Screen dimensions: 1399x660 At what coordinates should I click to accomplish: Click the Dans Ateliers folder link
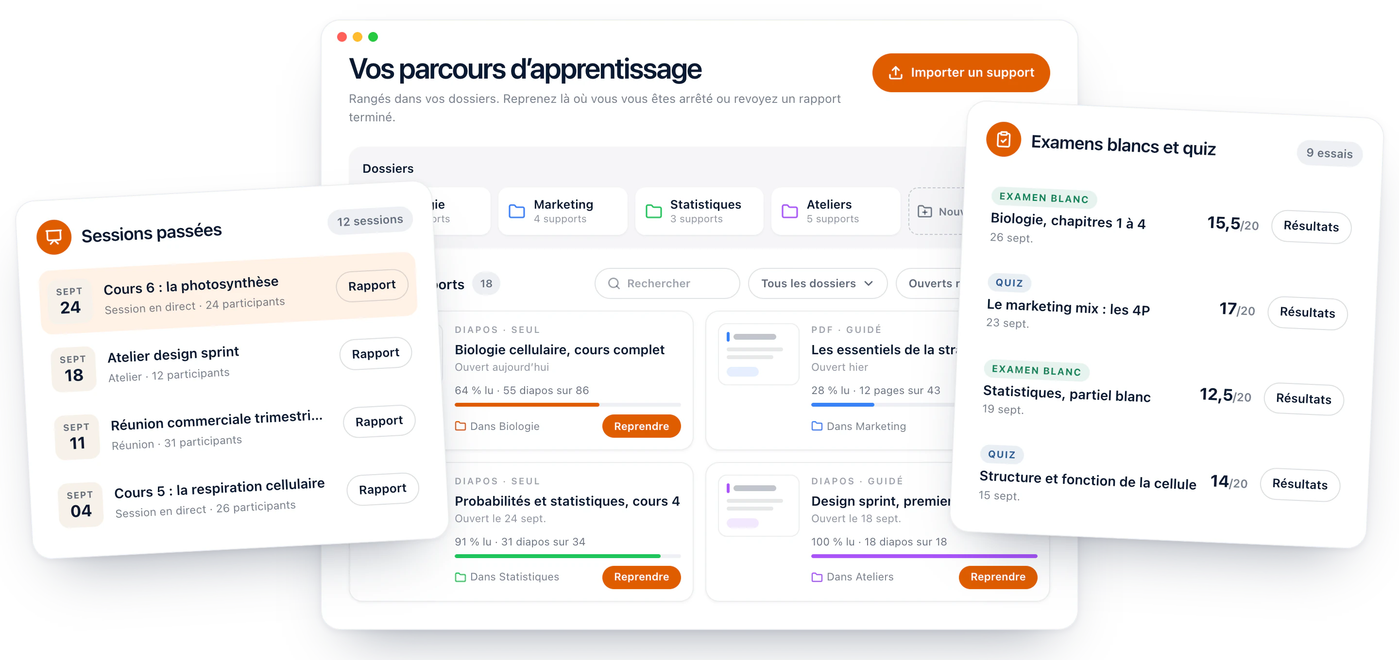(x=852, y=577)
